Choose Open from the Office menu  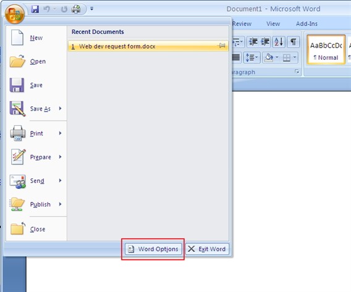[x=36, y=61]
